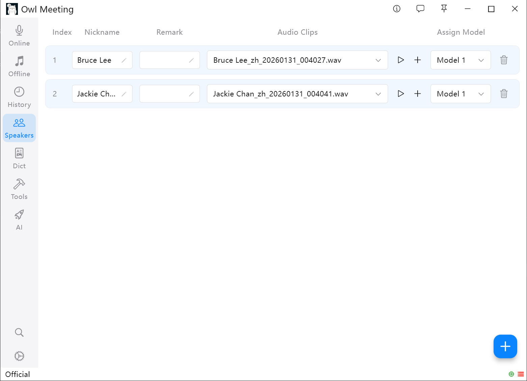Open Model 1 dropdown for Bruce Lee
Screen dimensions: 527x381
tap(460, 60)
